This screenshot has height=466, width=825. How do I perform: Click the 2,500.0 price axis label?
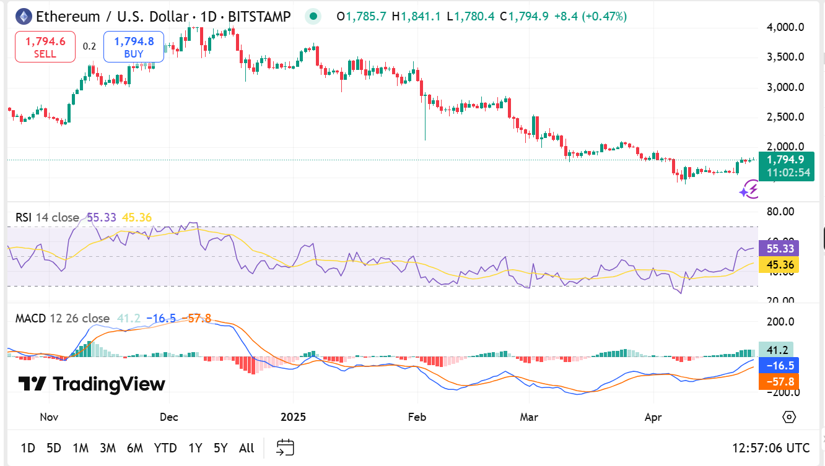(784, 117)
